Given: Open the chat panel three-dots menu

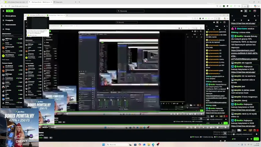Looking at the screenshot, I should 258,16.
